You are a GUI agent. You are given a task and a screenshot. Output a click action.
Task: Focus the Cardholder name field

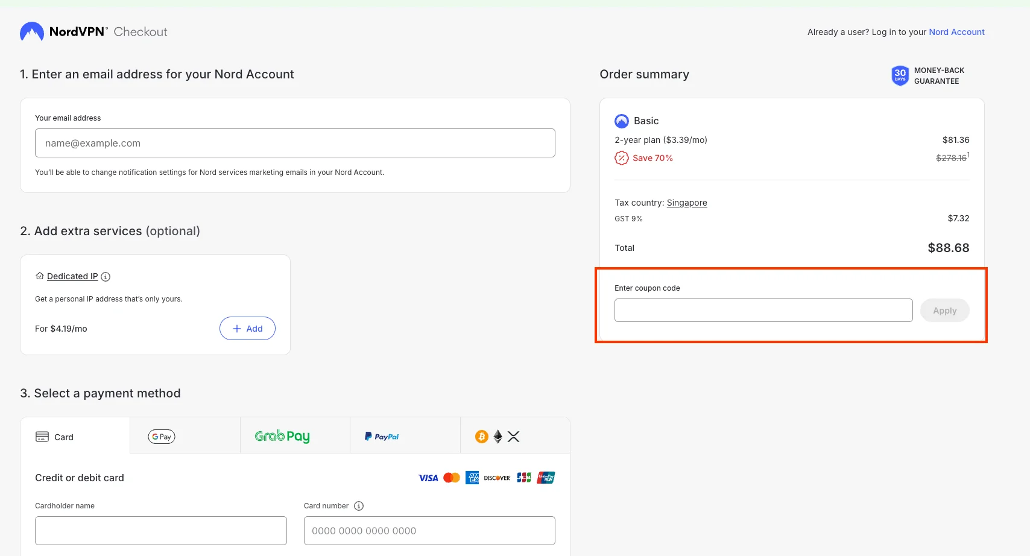[161, 531]
